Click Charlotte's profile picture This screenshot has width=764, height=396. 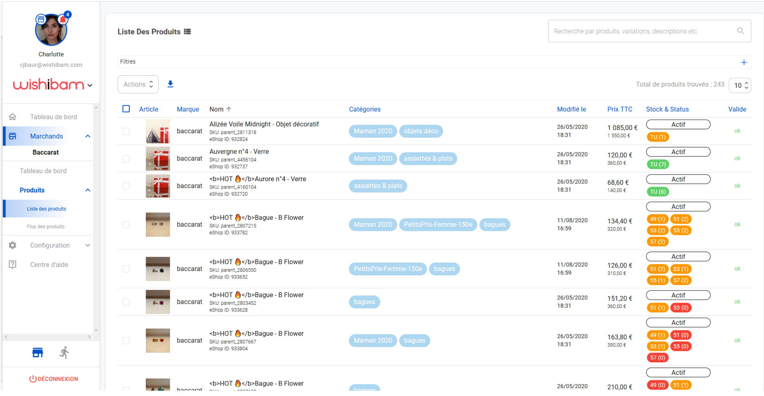51,30
